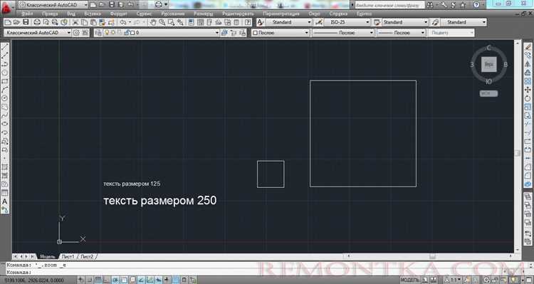The height and width of the screenshot is (284, 534).
Task: Select the Spline draw tool
Action: [5, 115]
